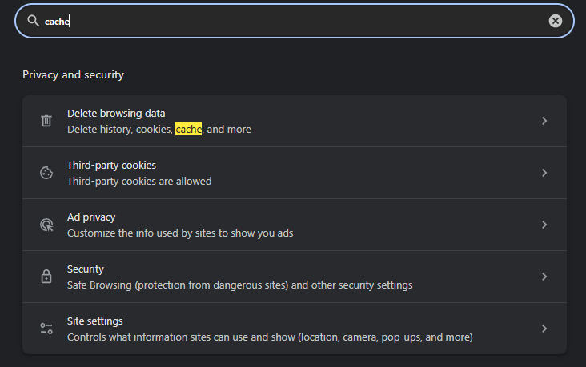586x367 pixels.
Task: Expand Third-party cookies chevron arrow
Action: click(544, 173)
